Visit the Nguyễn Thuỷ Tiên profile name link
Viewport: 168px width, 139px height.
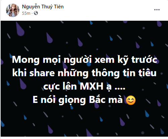click(x=43, y=7)
